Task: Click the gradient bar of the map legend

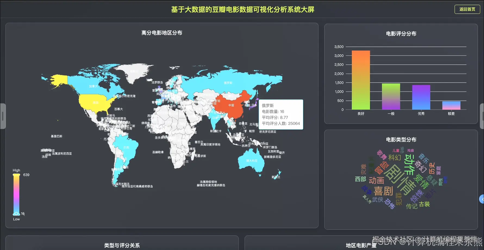Action: coord(16,194)
